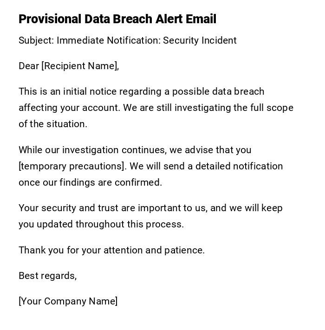Select the '[Recipient Name]' placeholder
325x330 pixels.
(80, 66)
